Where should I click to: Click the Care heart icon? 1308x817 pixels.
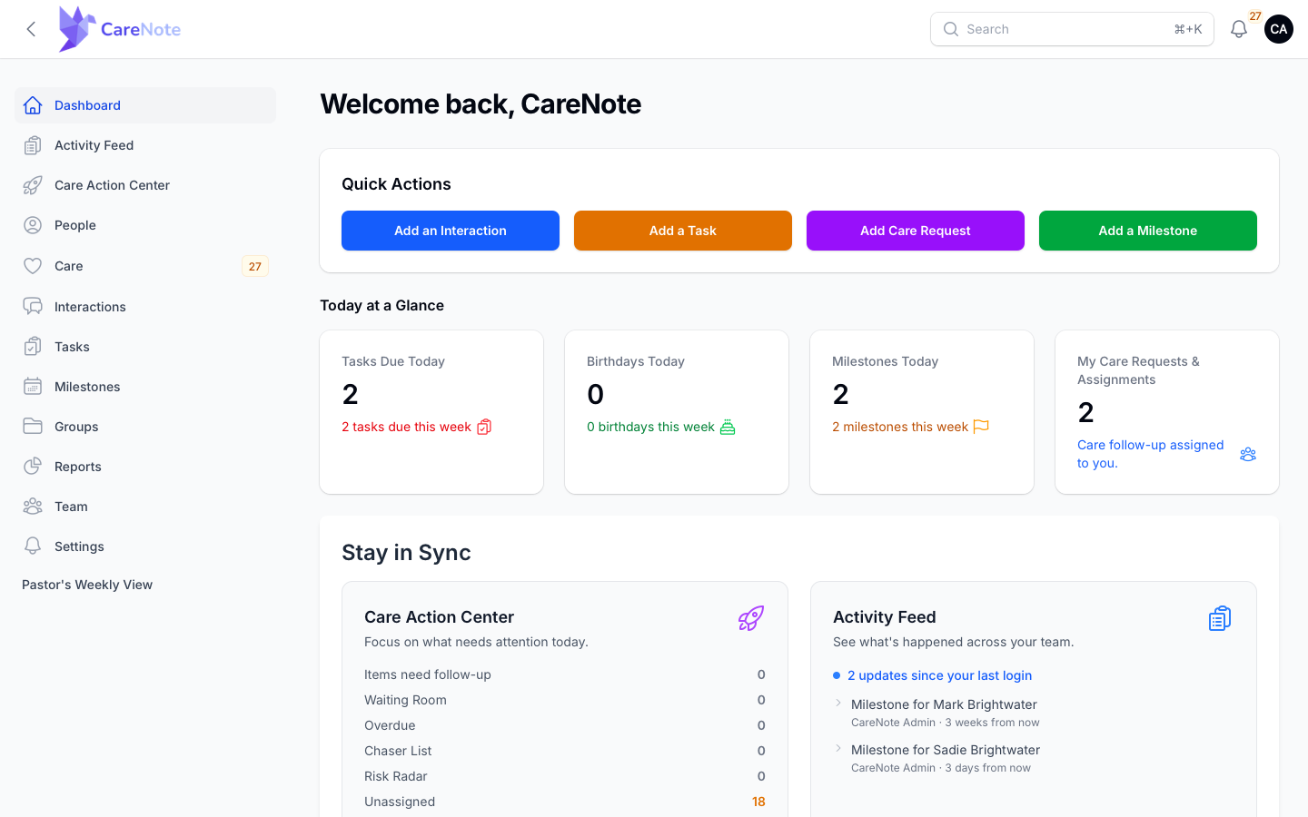[x=33, y=266]
